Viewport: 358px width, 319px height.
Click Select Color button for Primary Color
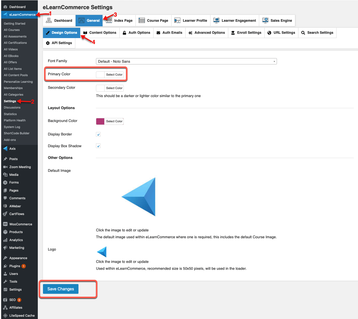click(x=114, y=74)
